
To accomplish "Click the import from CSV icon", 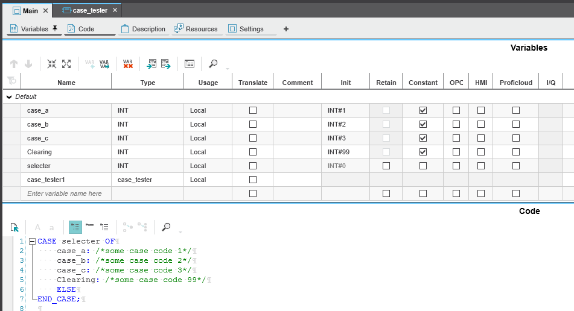I will coord(151,64).
